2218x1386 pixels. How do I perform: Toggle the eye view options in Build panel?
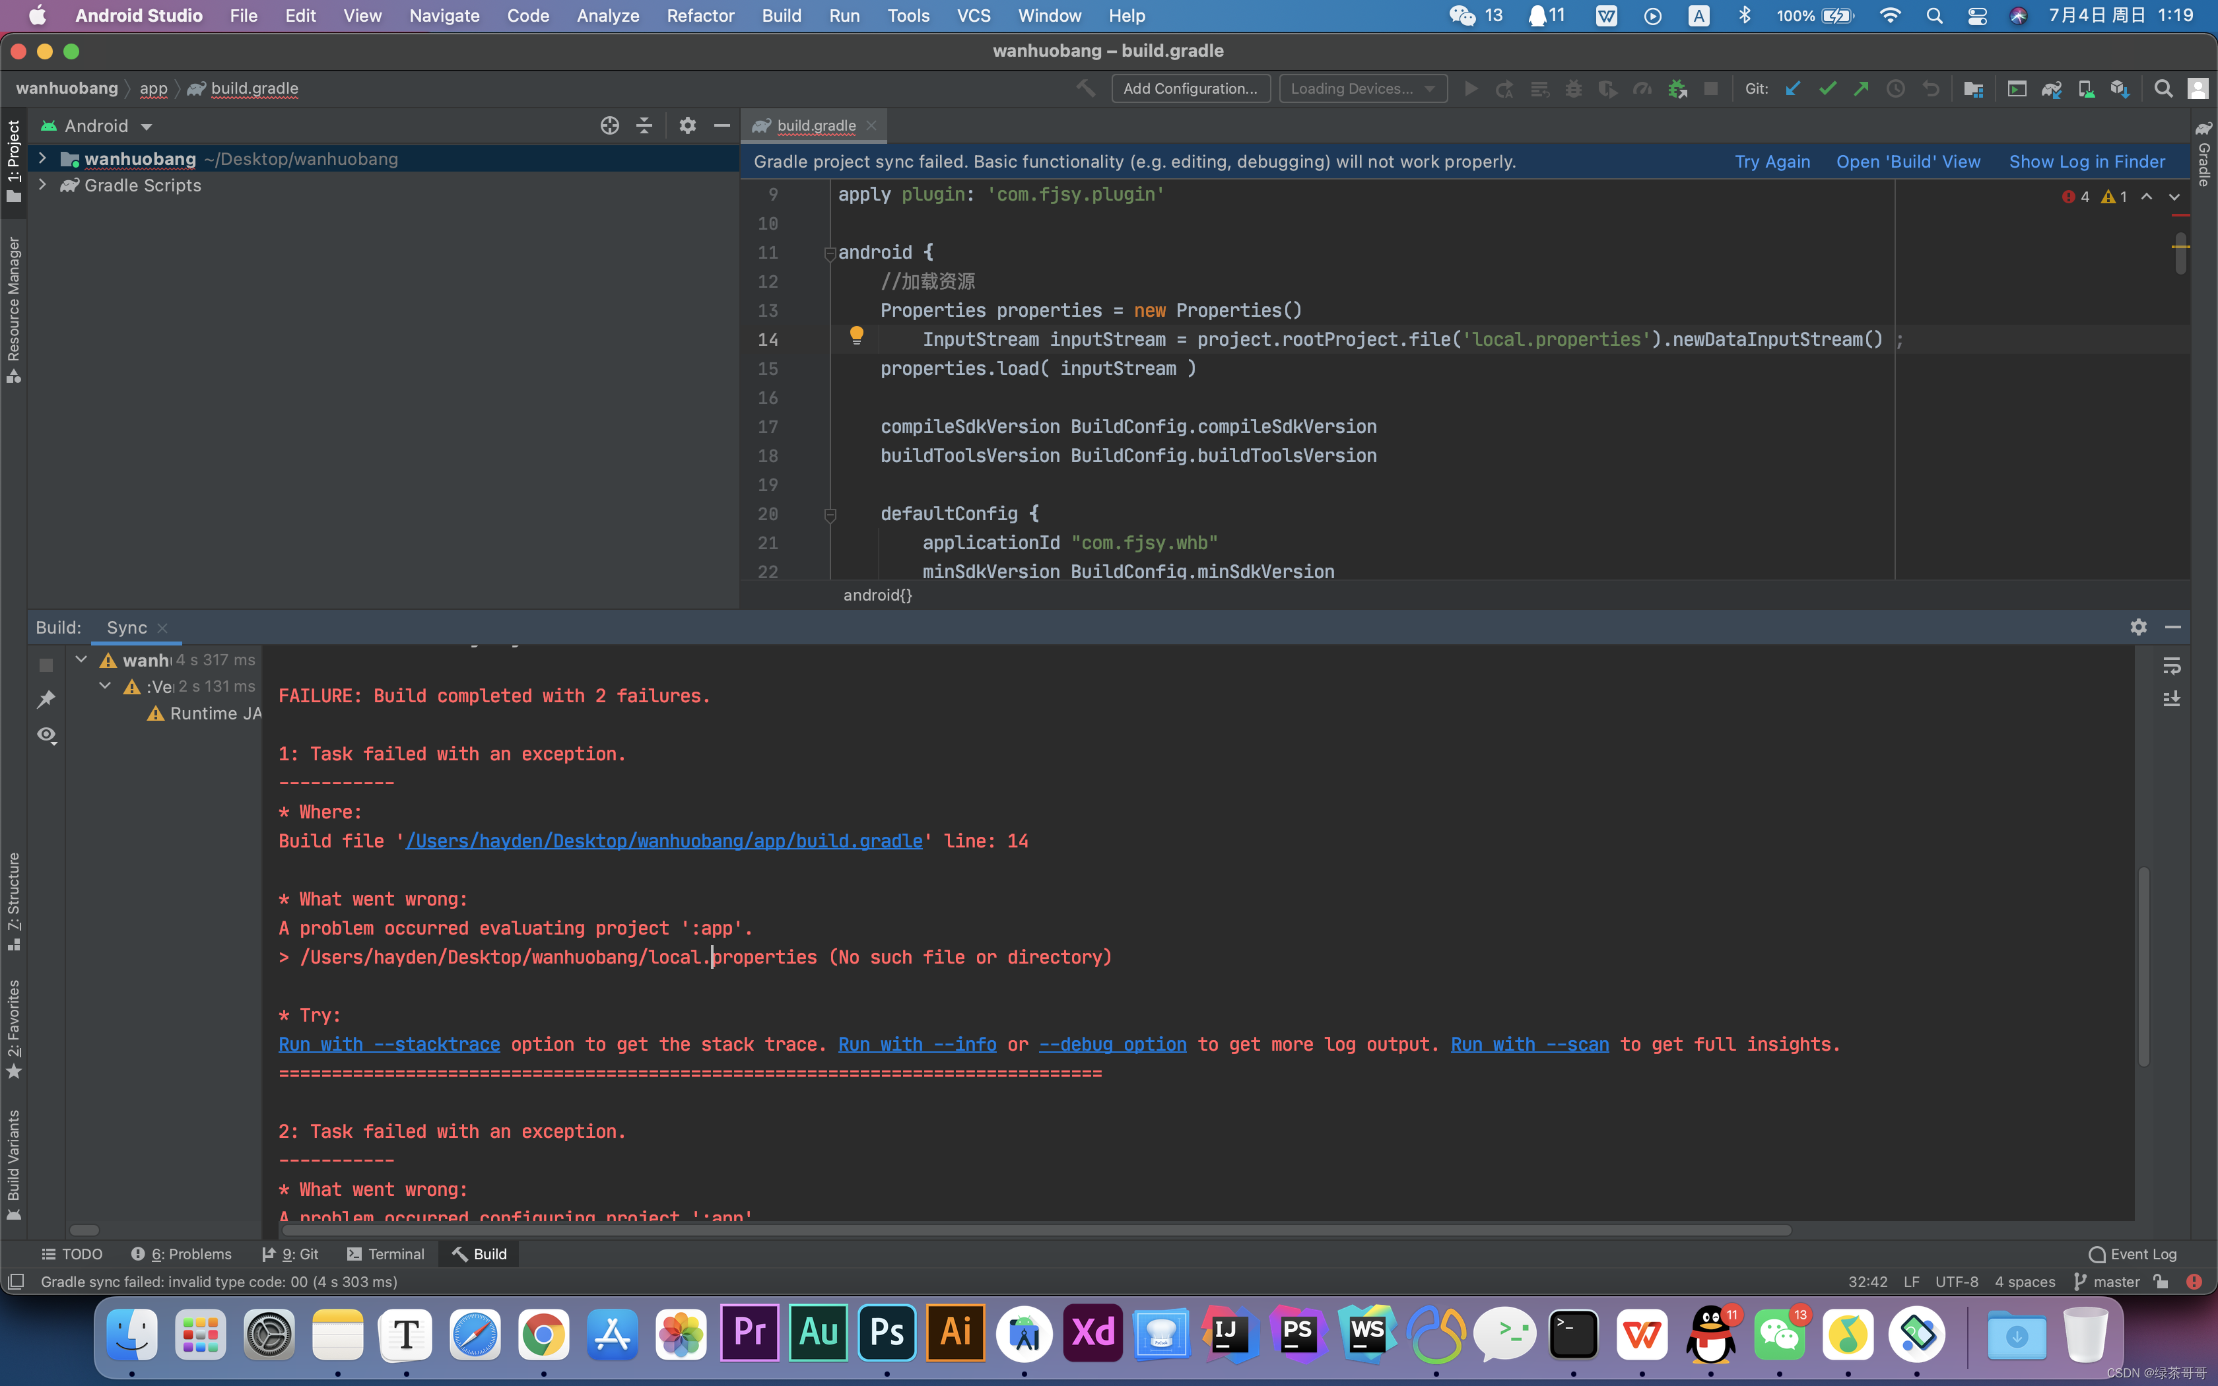pyautogui.click(x=47, y=735)
